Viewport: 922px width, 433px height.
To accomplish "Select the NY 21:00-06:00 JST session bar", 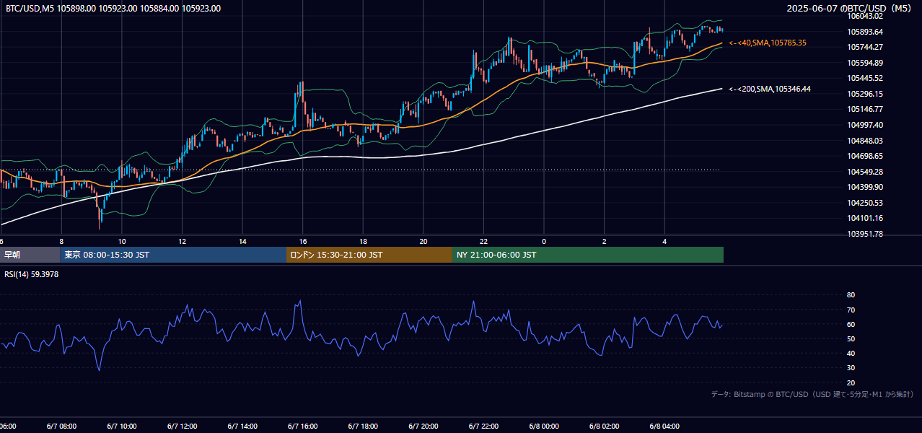I will click(588, 255).
